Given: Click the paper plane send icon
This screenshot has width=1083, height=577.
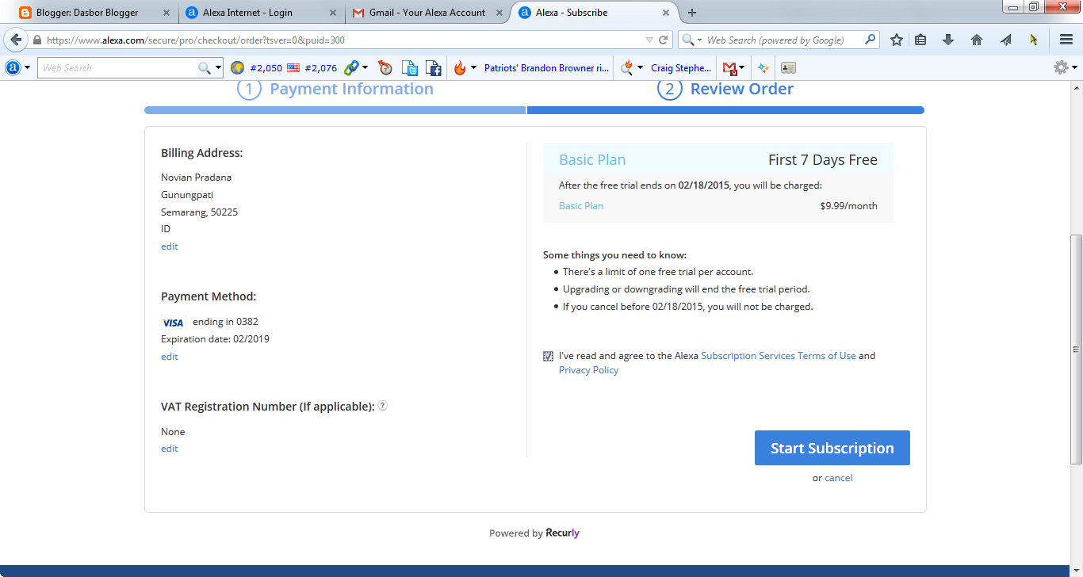Looking at the screenshot, I should pos(1006,40).
